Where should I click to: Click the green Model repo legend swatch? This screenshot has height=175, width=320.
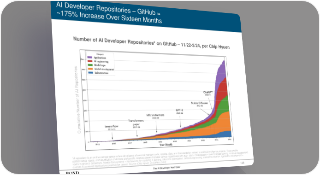(90, 65)
